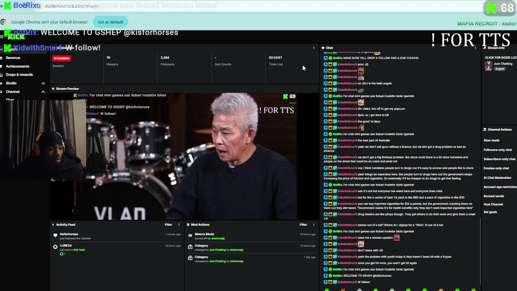
Task: Toggle Subscribers-only chat
Action: [x=500, y=159]
